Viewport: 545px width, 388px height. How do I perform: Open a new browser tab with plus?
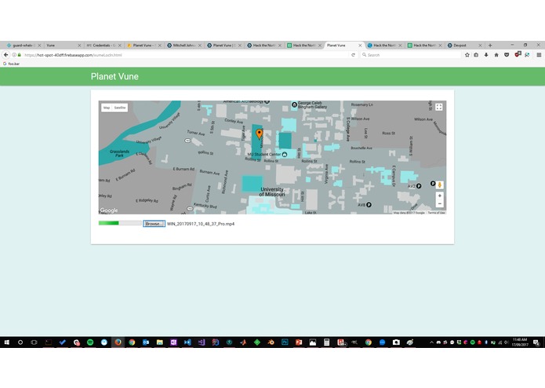(490, 46)
